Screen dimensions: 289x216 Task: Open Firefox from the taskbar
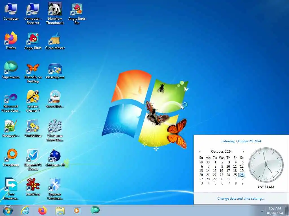point(42,210)
